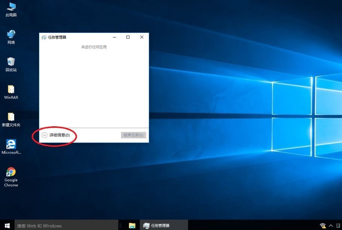The height and width of the screenshot is (230, 342).
Task: Open File Explorer from the taskbar
Action: 132,225
